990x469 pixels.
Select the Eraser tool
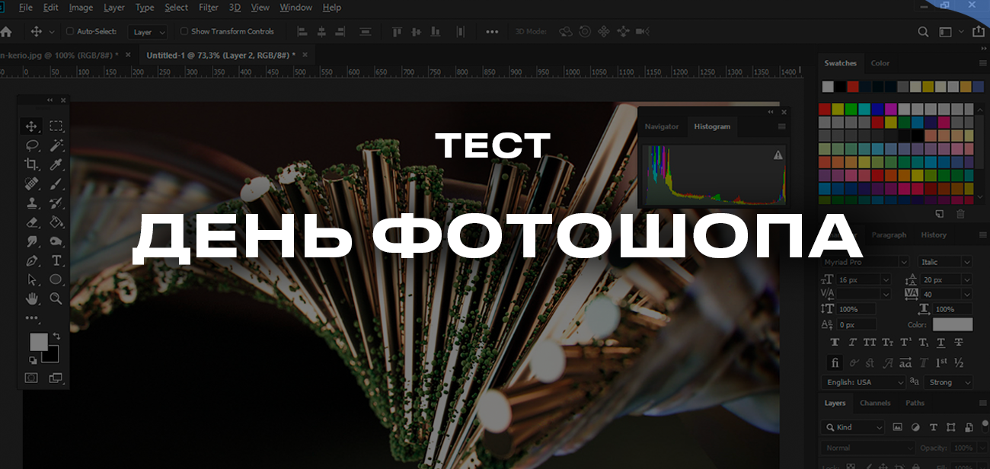(x=31, y=222)
